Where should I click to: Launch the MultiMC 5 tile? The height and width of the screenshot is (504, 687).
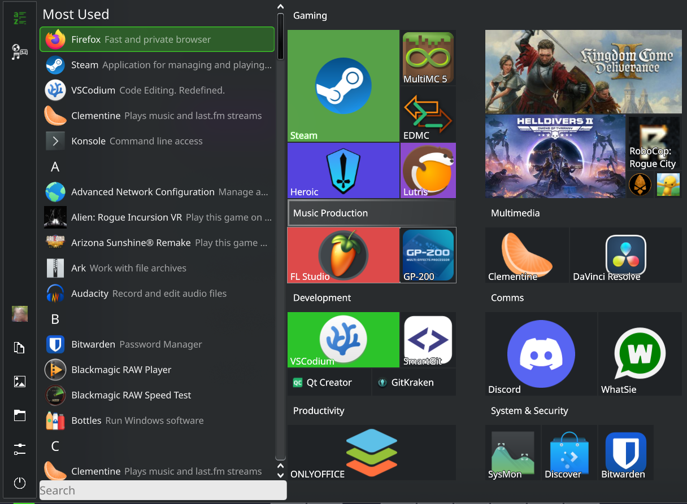coord(428,58)
